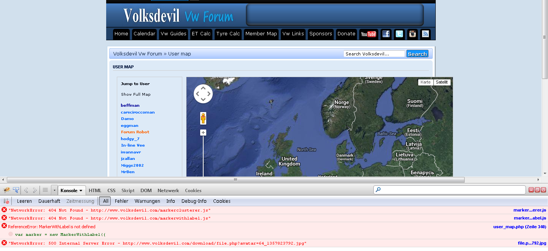The width and height of the screenshot is (548, 251).
Task: Expand the Firebug command line list icon
Action: [x=45, y=190]
